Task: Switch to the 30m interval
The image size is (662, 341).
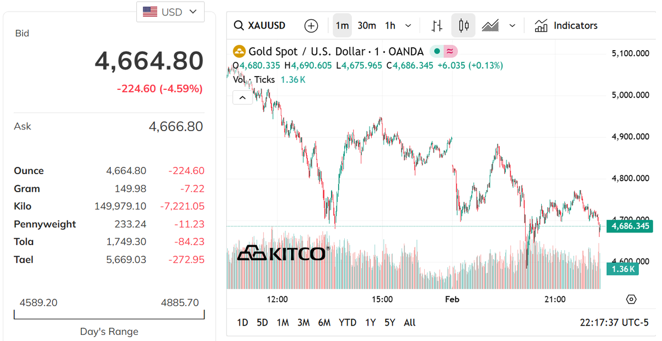Action: point(366,26)
